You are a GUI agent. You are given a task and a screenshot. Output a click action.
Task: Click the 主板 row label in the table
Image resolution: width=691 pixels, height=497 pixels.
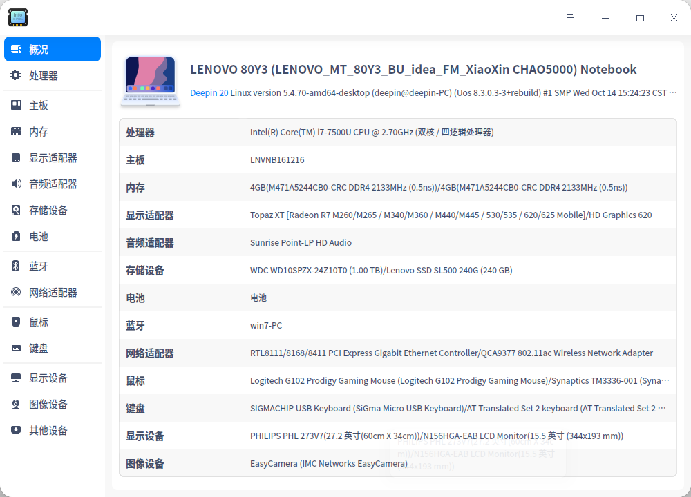tap(135, 159)
